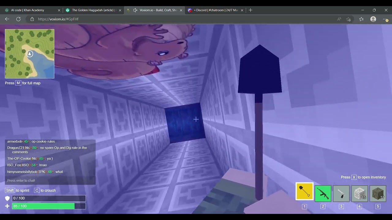Click the 'Press enter to chat!' input field
This screenshot has width=392, height=220.
[50, 181]
